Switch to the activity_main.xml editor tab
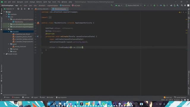Screen dimensions: 190x107 click(x=42, y=9)
